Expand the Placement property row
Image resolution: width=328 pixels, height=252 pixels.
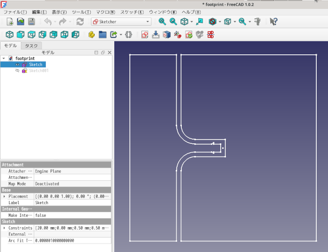pyautogui.click(x=4, y=196)
